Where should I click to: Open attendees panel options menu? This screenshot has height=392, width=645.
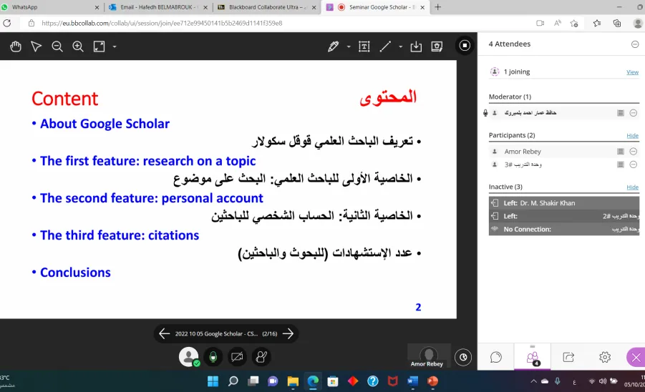635,44
